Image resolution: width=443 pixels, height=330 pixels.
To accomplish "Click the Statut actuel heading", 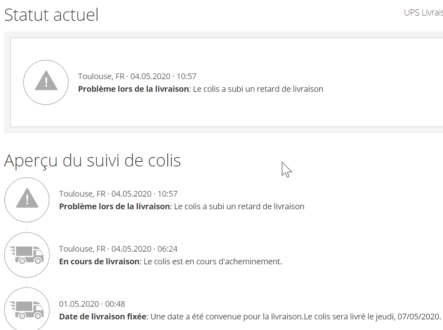I will pyautogui.click(x=51, y=15).
